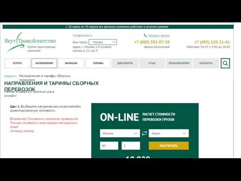Swap origin and destination arrows icon
This screenshot has height=181, width=241.
tap(144, 133)
